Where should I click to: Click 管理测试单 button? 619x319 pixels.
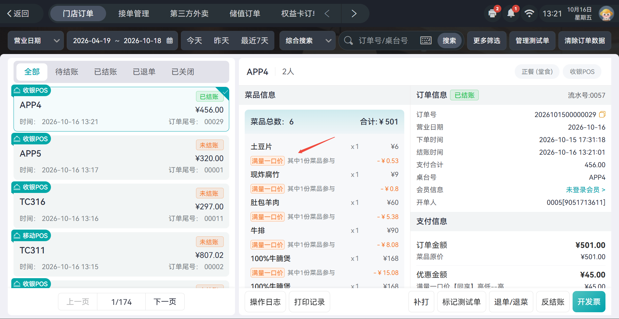[532, 41]
